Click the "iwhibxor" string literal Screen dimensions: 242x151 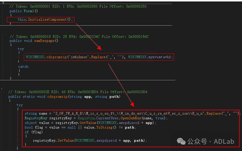79,57
